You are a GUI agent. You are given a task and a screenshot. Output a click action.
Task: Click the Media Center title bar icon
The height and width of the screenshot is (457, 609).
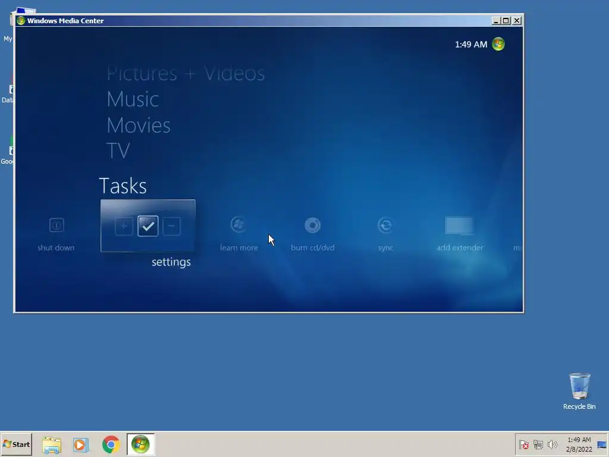[x=21, y=21]
